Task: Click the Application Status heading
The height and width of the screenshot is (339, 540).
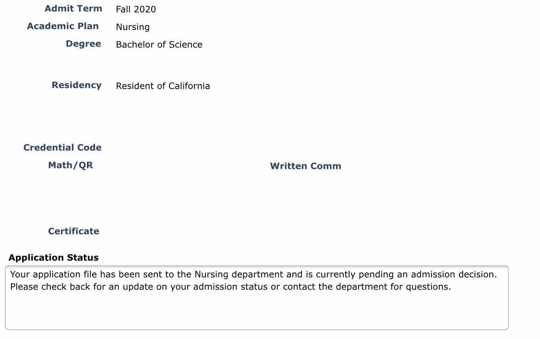Action: coord(53,257)
